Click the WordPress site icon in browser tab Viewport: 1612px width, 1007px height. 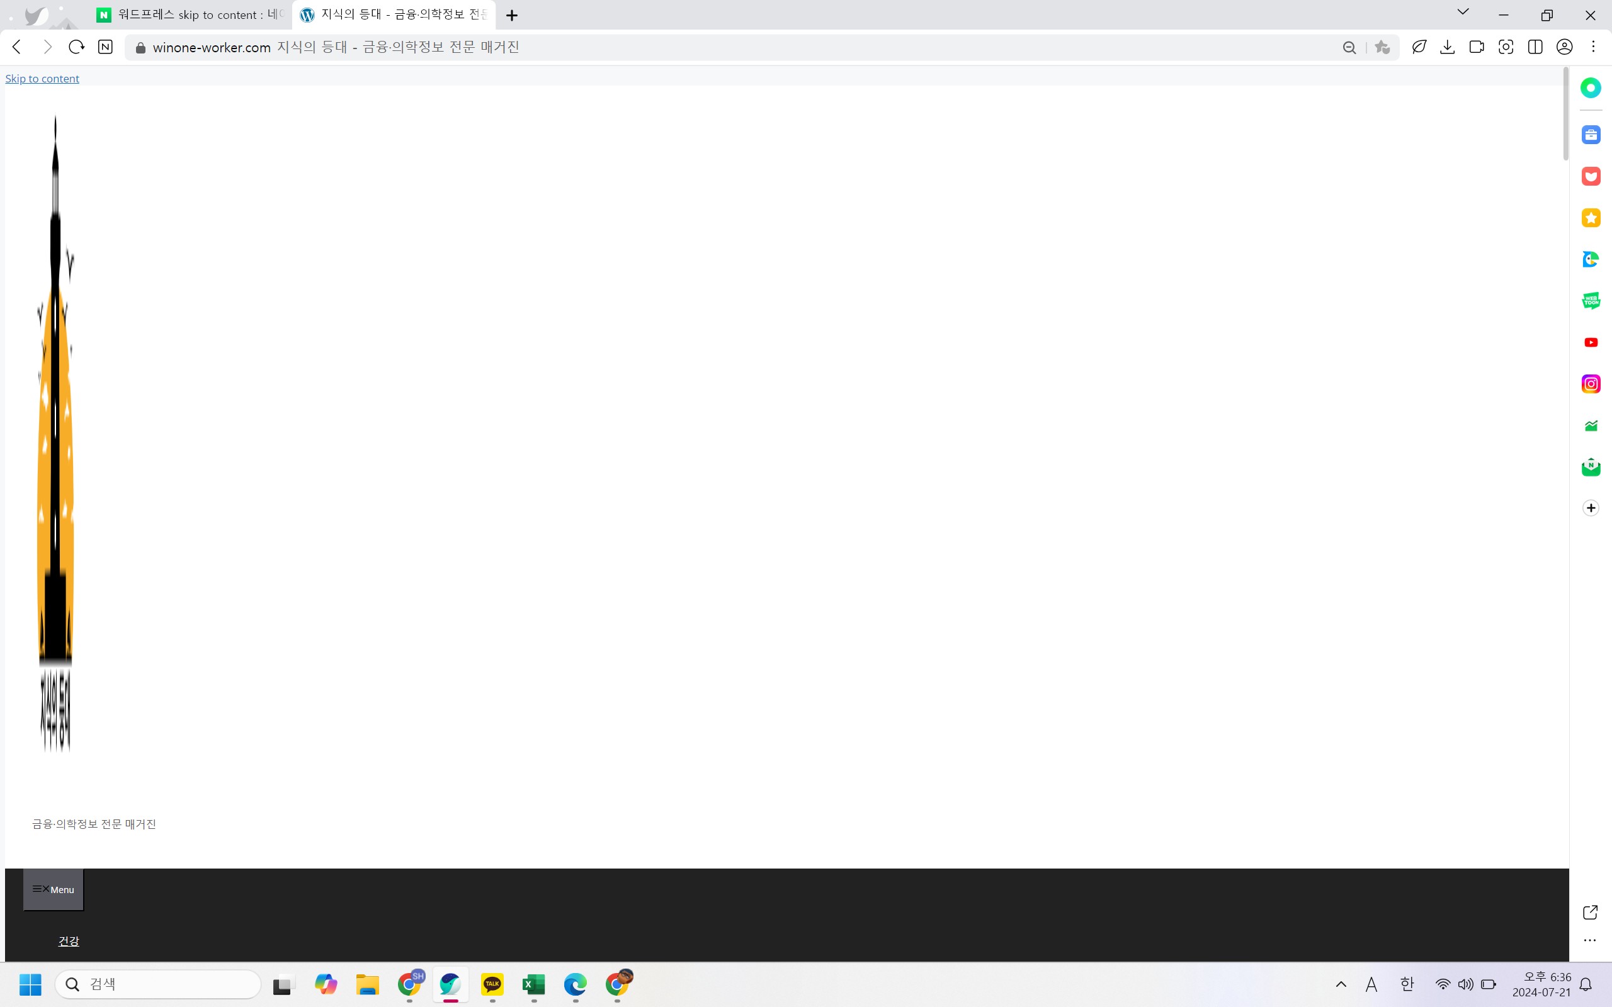pyautogui.click(x=307, y=14)
